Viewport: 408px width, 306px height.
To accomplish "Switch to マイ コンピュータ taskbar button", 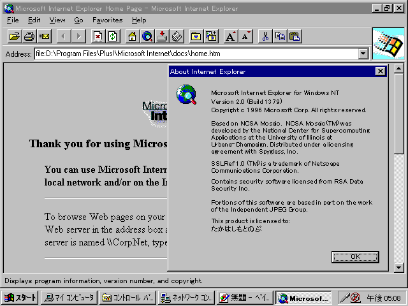I will tap(69, 298).
